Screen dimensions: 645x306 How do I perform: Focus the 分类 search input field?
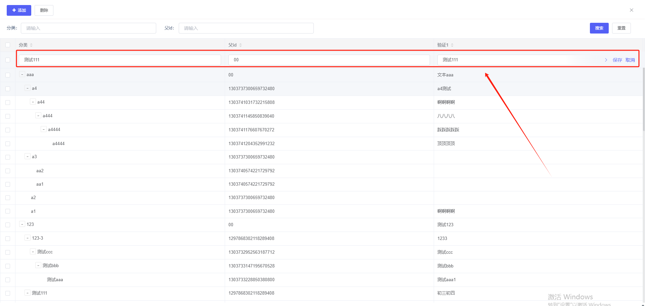point(88,28)
